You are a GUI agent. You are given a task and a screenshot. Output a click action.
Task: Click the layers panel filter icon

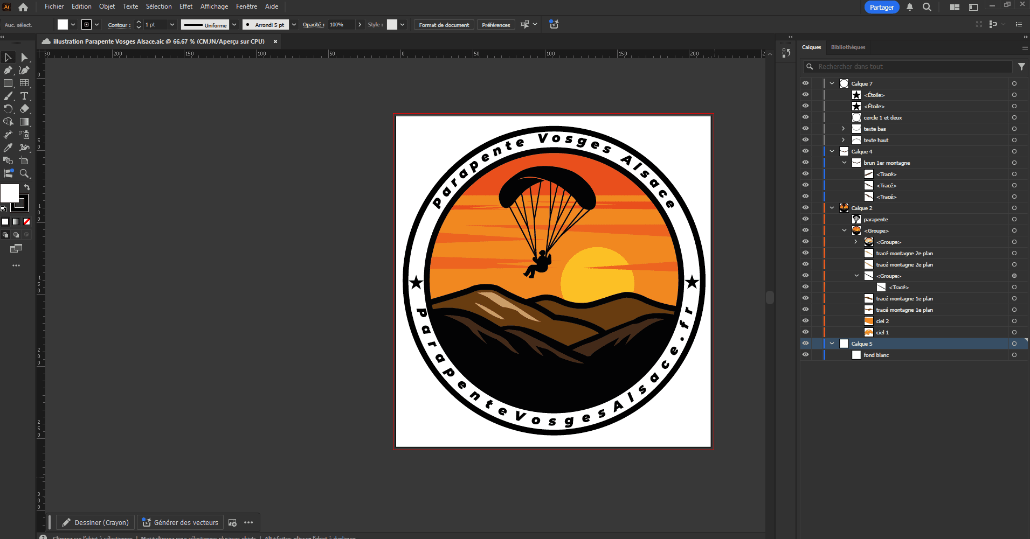pyautogui.click(x=1021, y=67)
